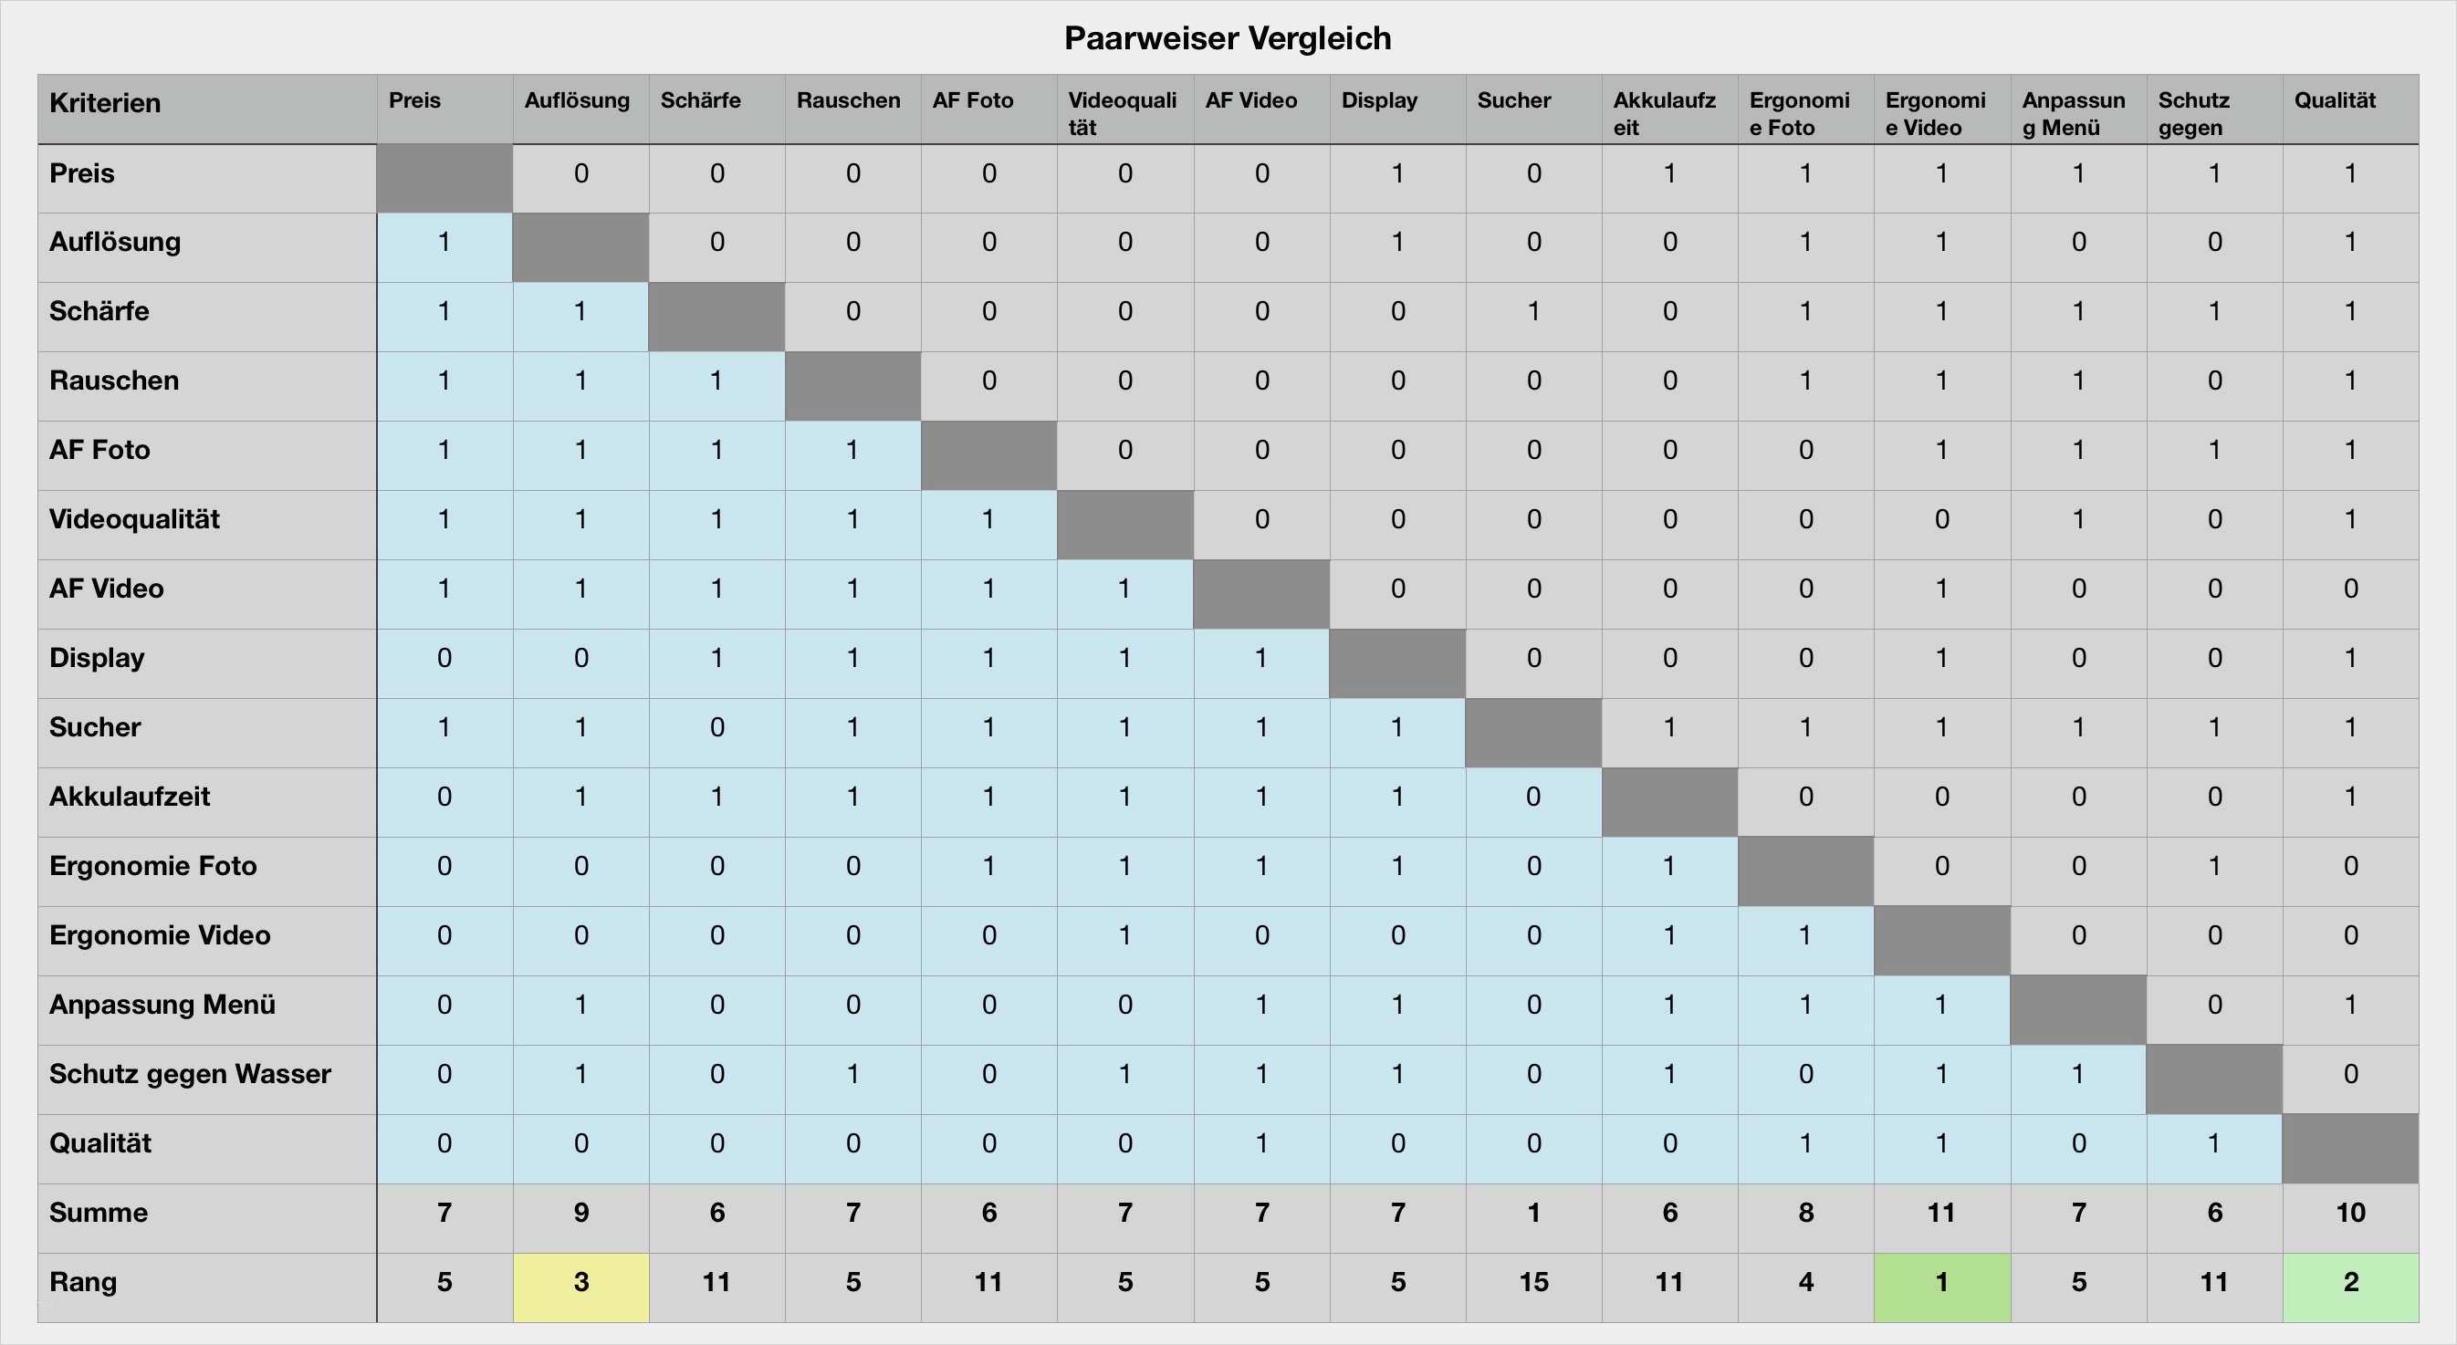Select the "Kriterien" header cell
Screen dimensions: 2457x1345
[105, 103]
